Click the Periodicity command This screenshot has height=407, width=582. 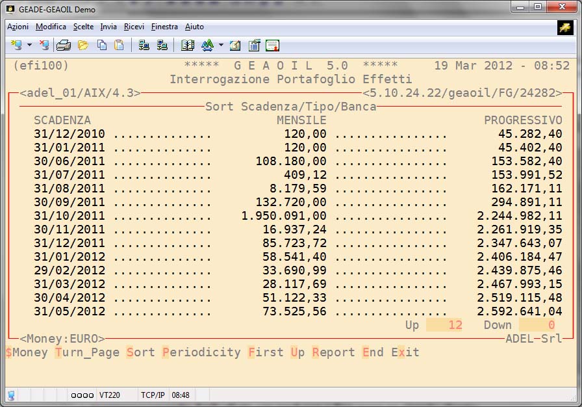201,352
